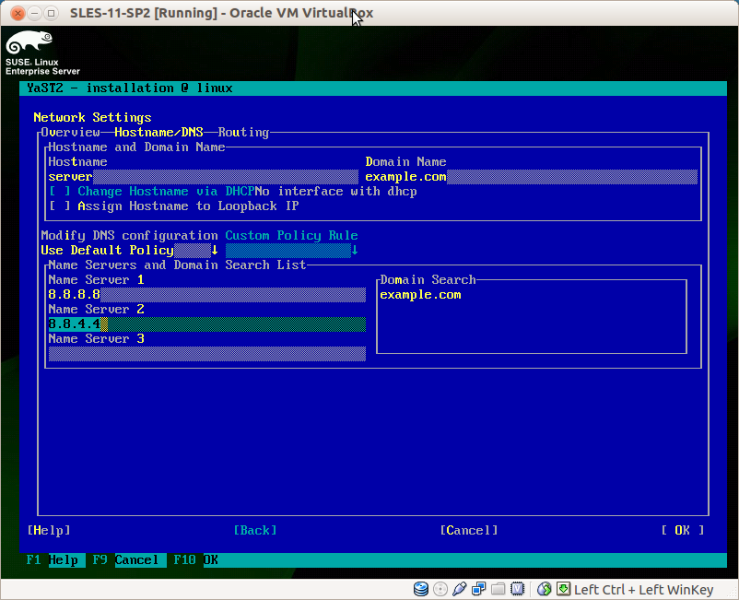Click Name Server 2 field with 8.8.4.4
This screenshot has height=600, width=739.
pos(207,324)
